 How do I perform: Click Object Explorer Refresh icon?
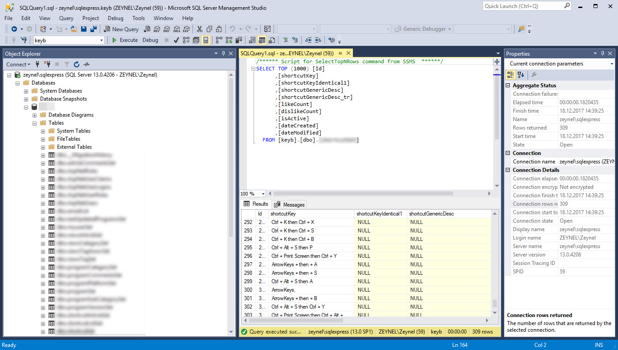pos(77,64)
